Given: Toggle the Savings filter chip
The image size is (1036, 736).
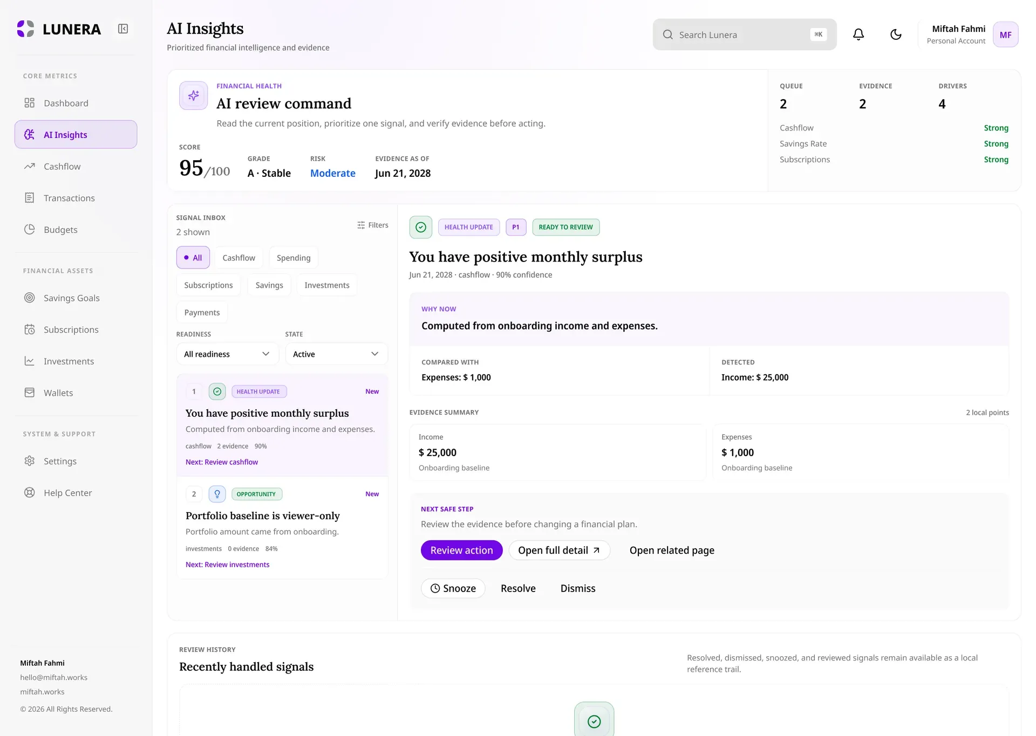Looking at the screenshot, I should [269, 285].
